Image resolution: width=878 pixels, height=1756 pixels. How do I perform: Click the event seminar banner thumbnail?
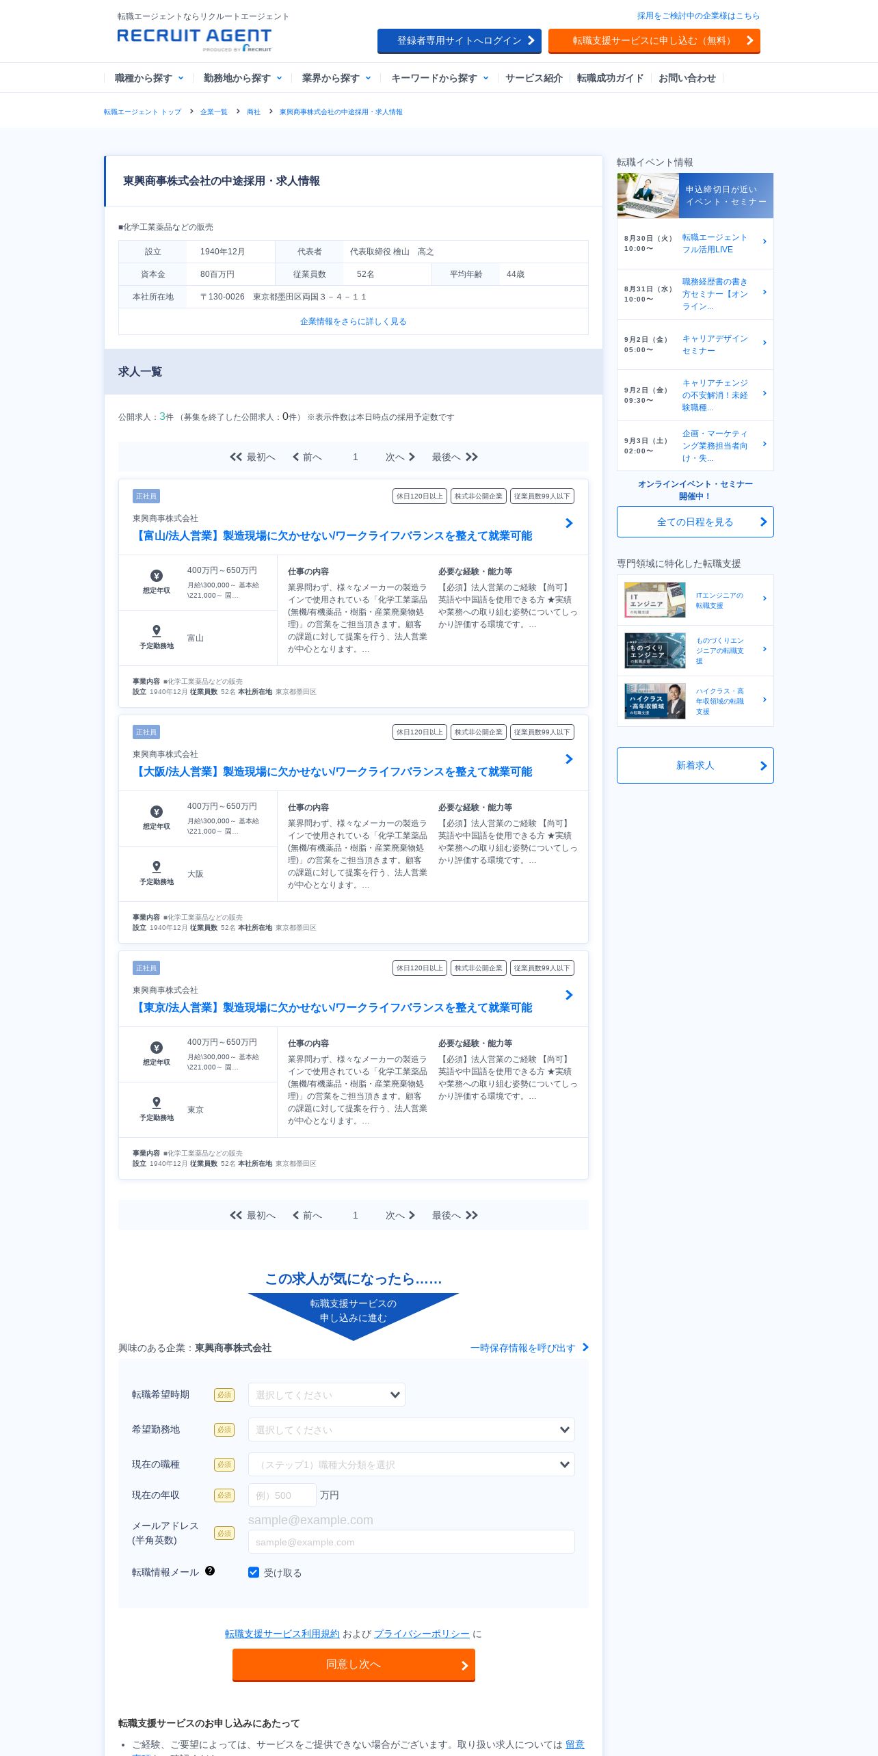click(648, 196)
